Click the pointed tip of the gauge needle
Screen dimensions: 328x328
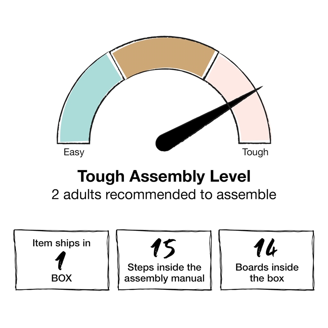(261, 87)
